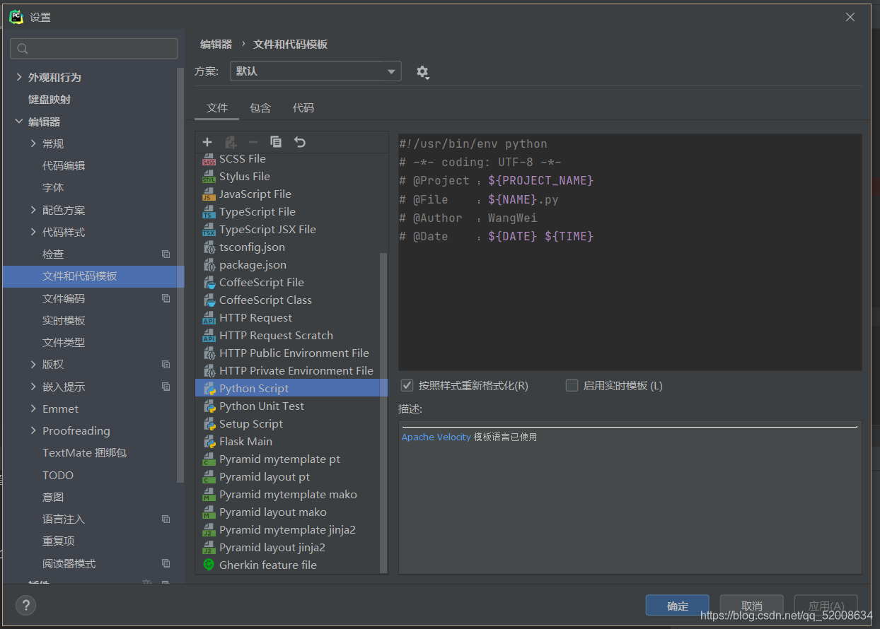Select Pyramid mytemplate pt row
This screenshot has height=629, width=880.
click(291, 459)
